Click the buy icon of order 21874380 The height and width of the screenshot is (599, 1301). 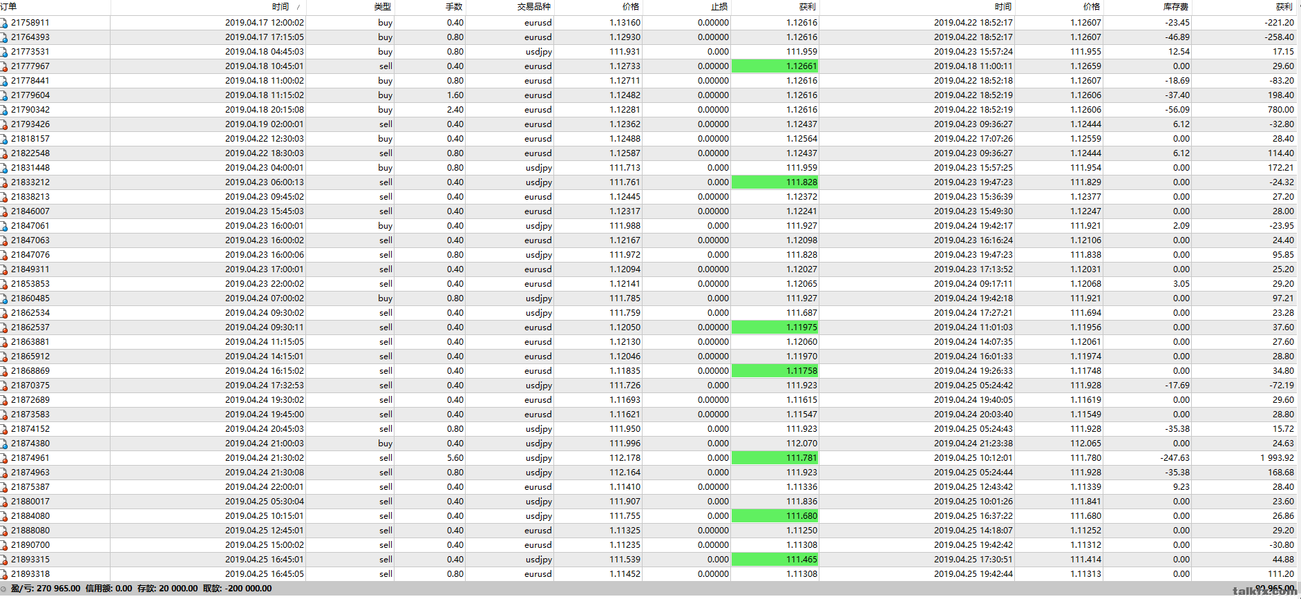coord(4,444)
